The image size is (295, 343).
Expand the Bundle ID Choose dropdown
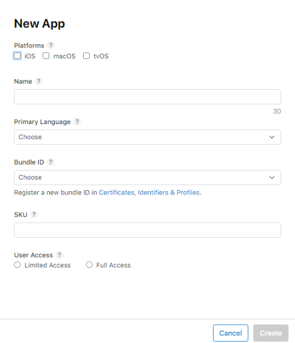(147, 177)
